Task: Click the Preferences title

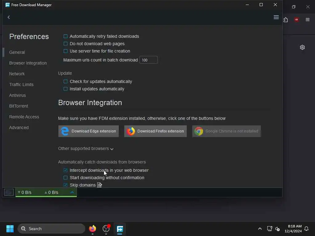Action: (x=29, y=37)
